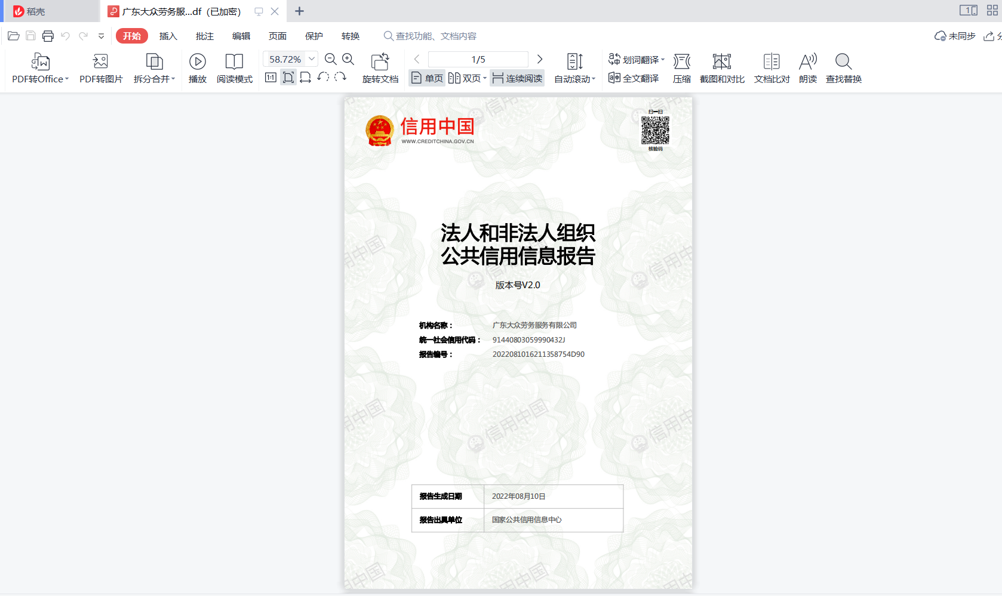Toggle 单页 single-page view

[x=426, y=78]
